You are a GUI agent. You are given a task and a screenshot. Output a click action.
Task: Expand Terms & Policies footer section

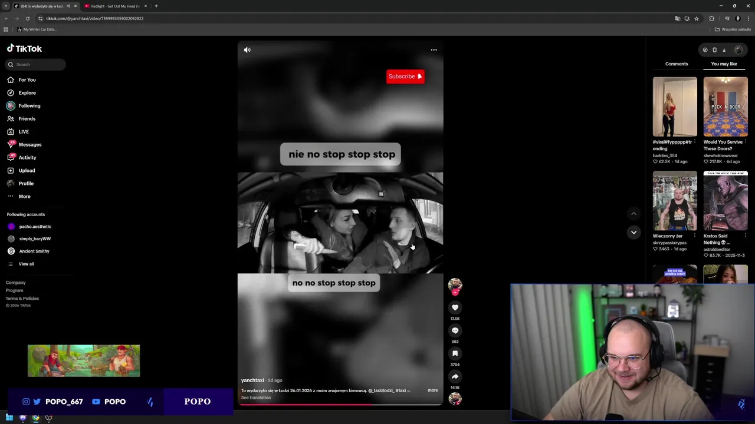coord(22,299)
